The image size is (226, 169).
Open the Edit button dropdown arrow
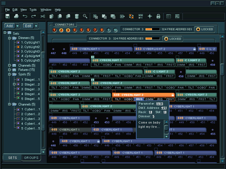36,26
